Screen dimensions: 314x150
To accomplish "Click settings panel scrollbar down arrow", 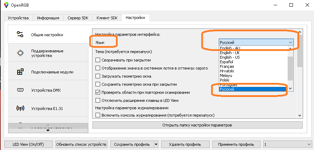I will tap(300, 115).
